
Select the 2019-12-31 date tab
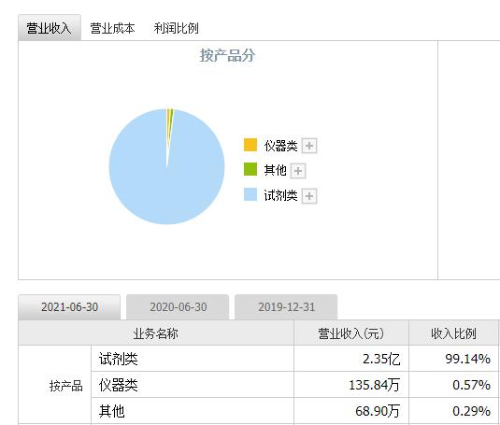[286, 307]
